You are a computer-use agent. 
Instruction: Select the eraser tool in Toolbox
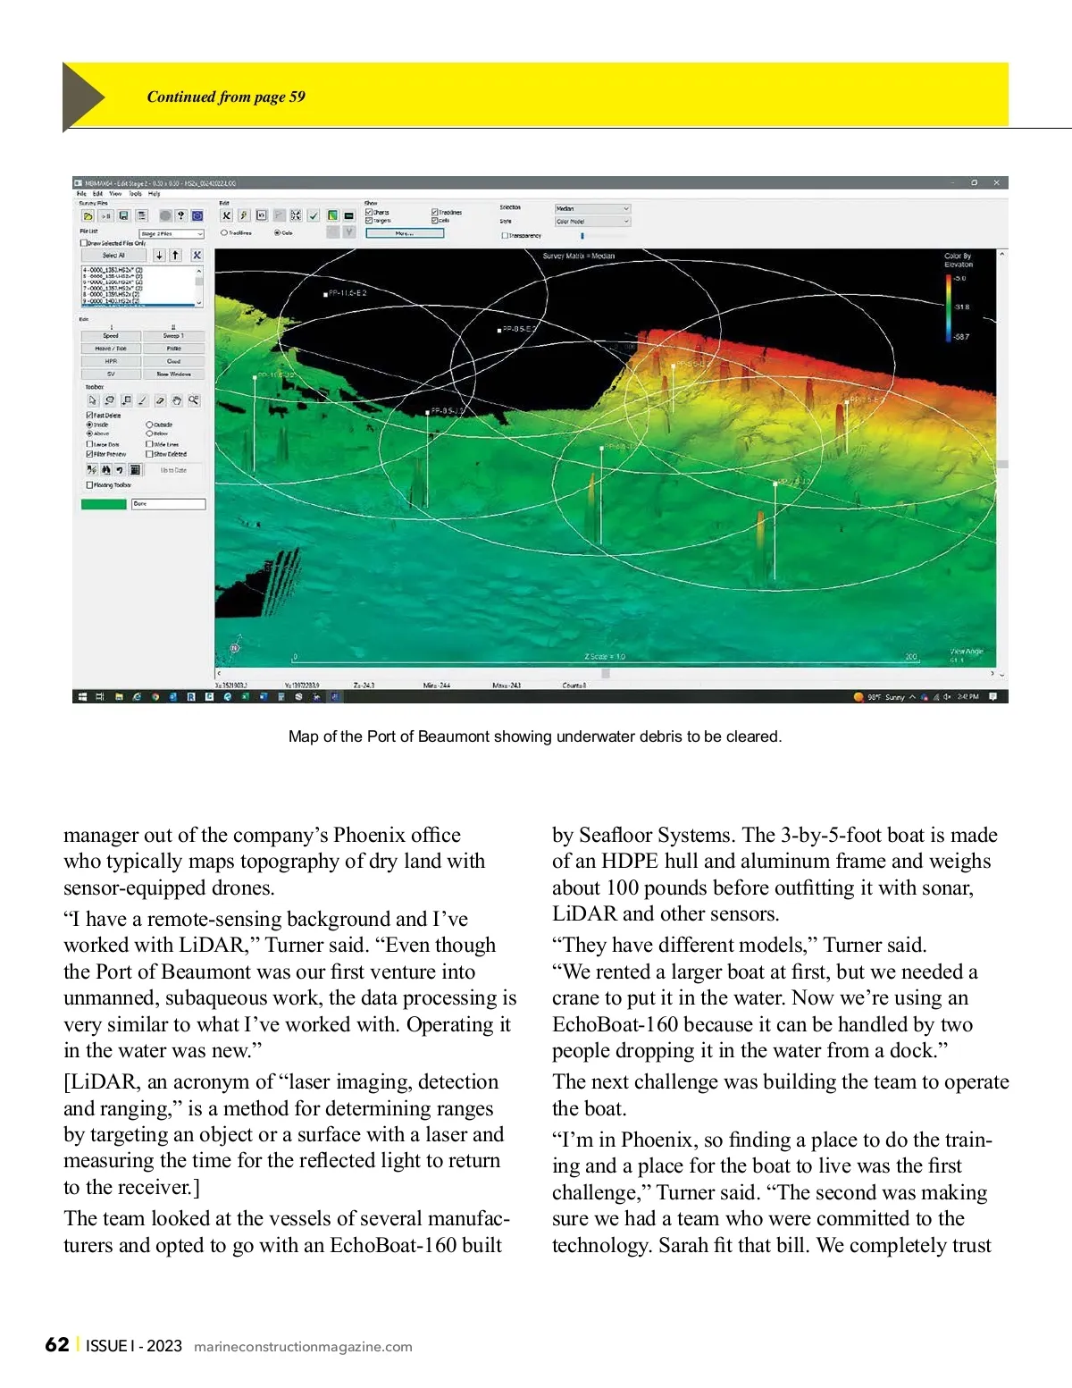tap(160, 400)
